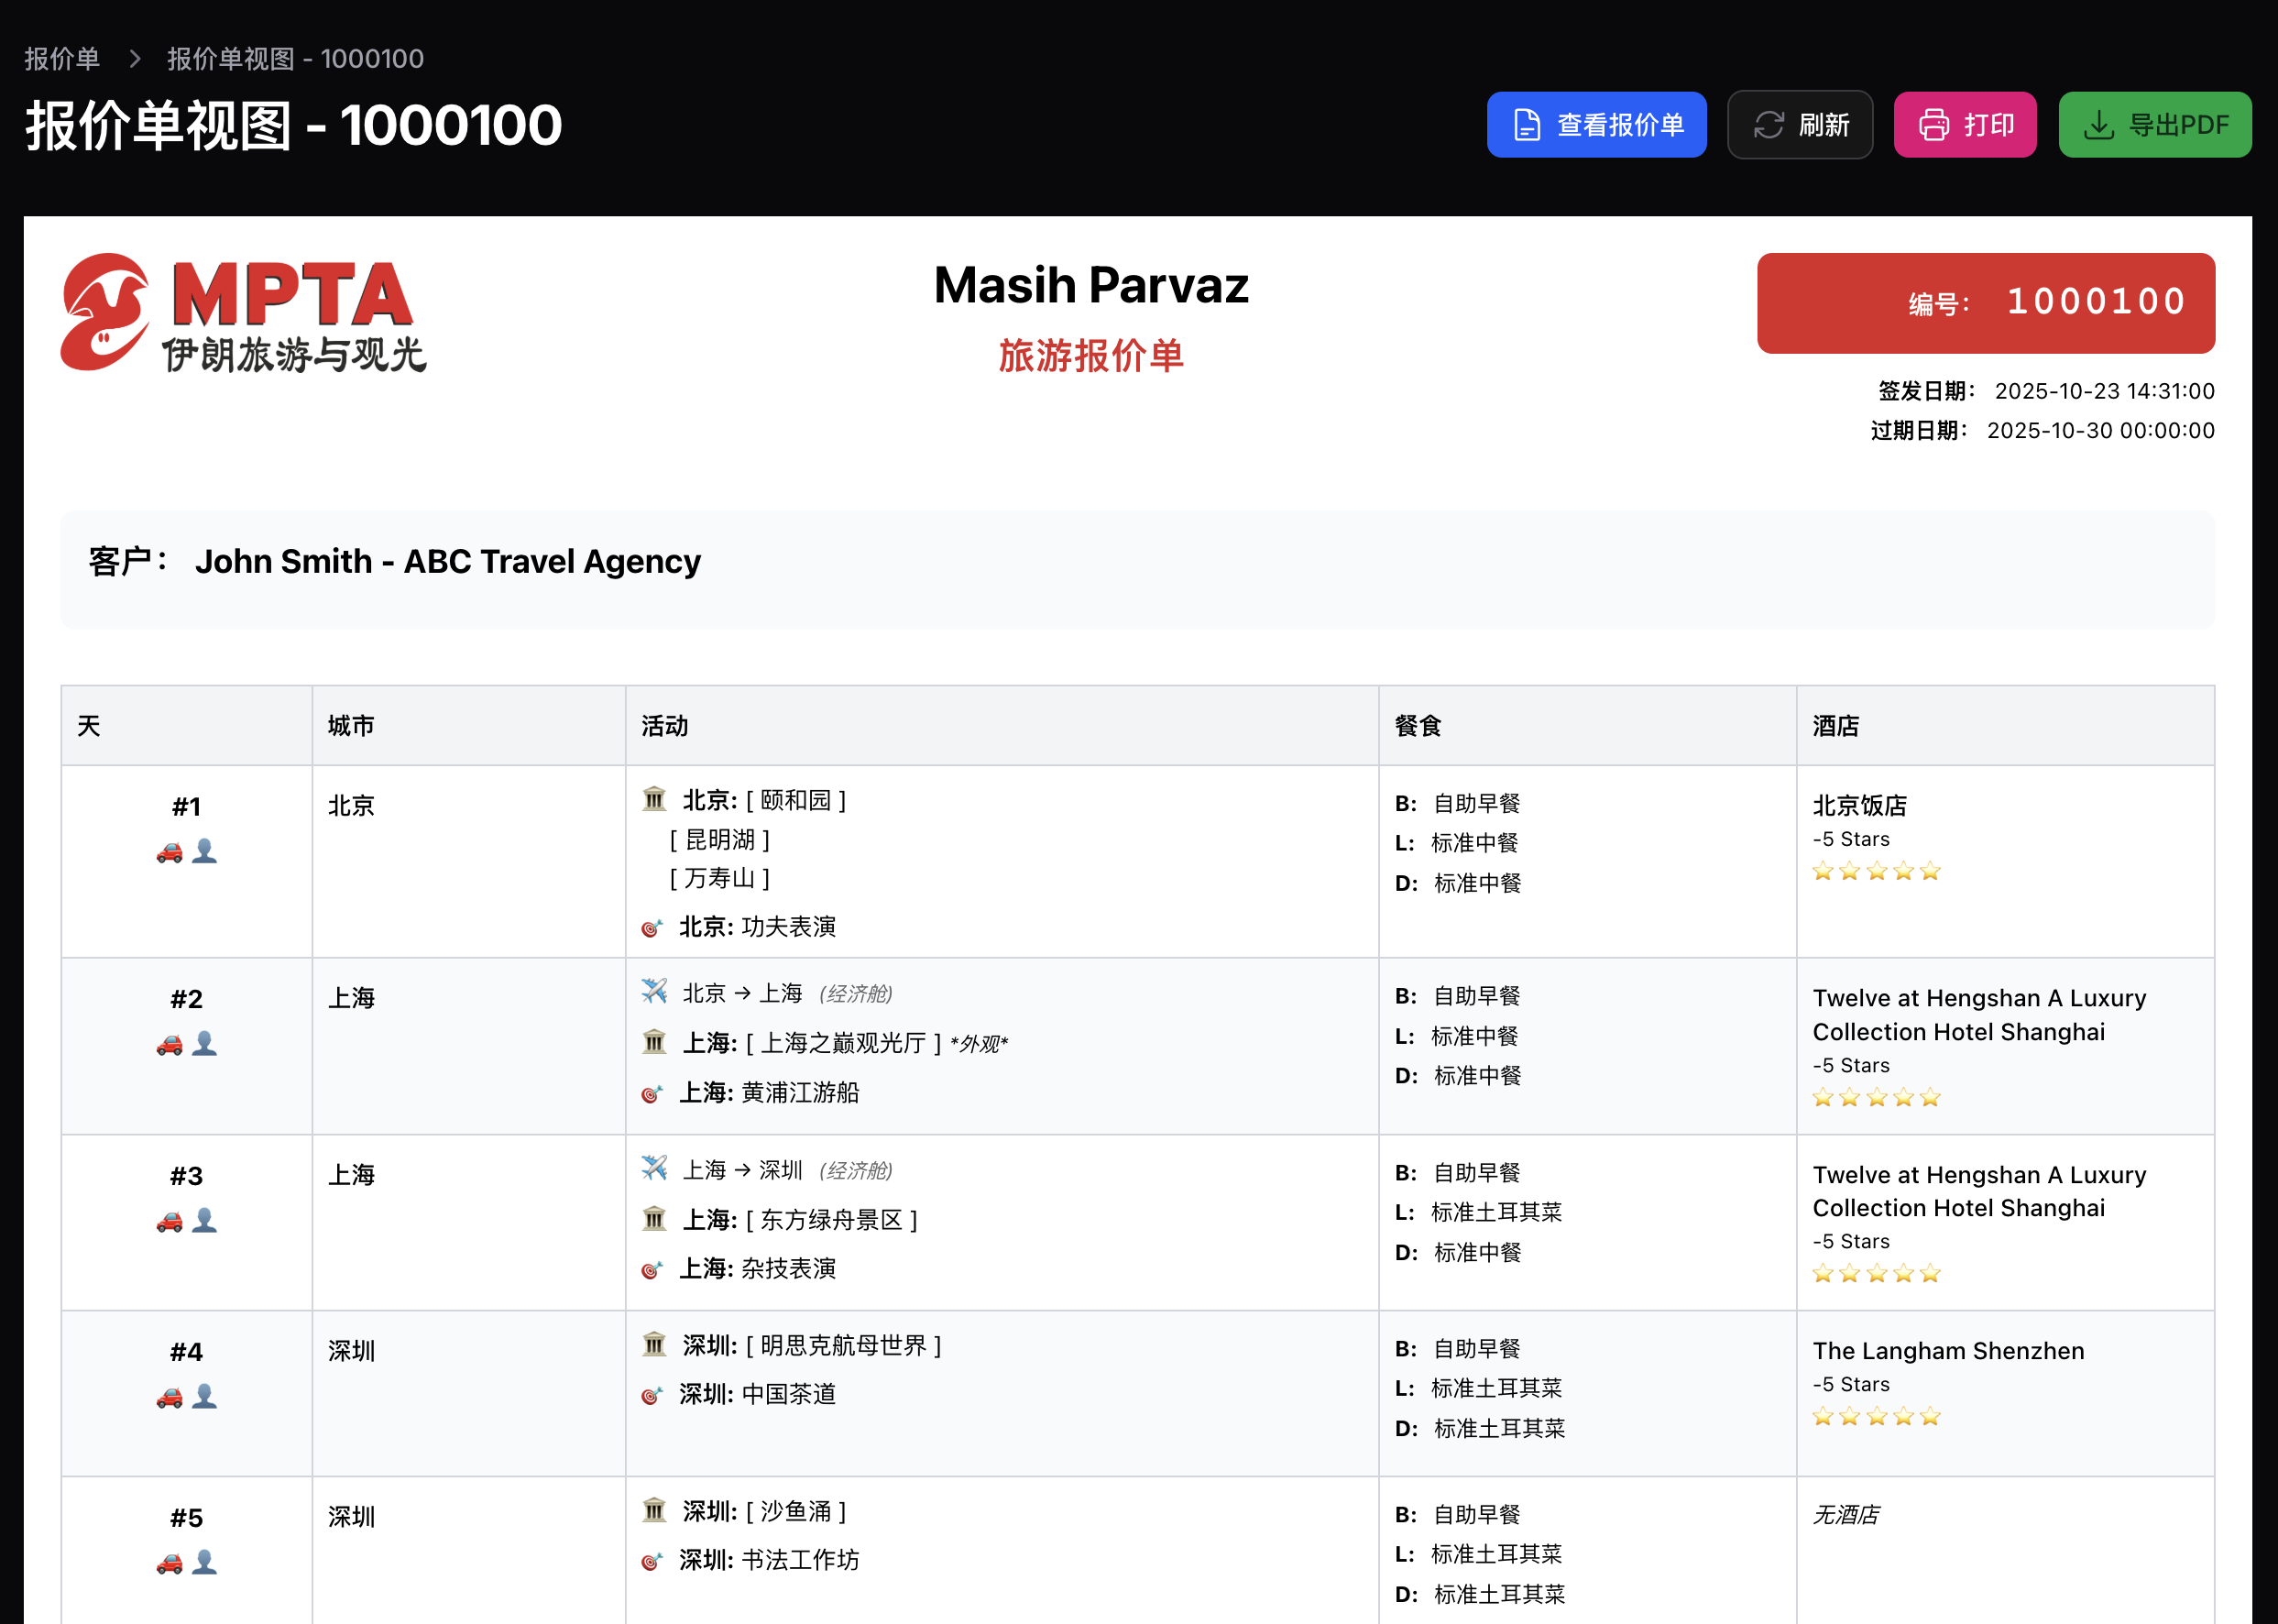The image size is (2278, 1624).
Task: Click the download icon in 导出PDF button
Action: coord(2098,125)
